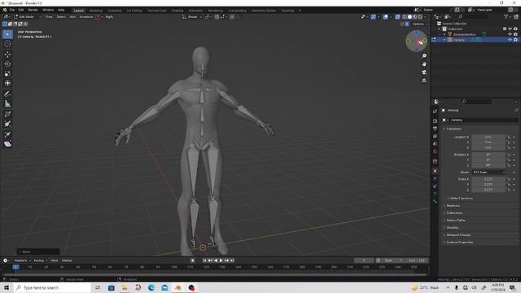The image size is (521, 293).
Task: Disable Collection in renders camera icon
Action: click(515, 29)
